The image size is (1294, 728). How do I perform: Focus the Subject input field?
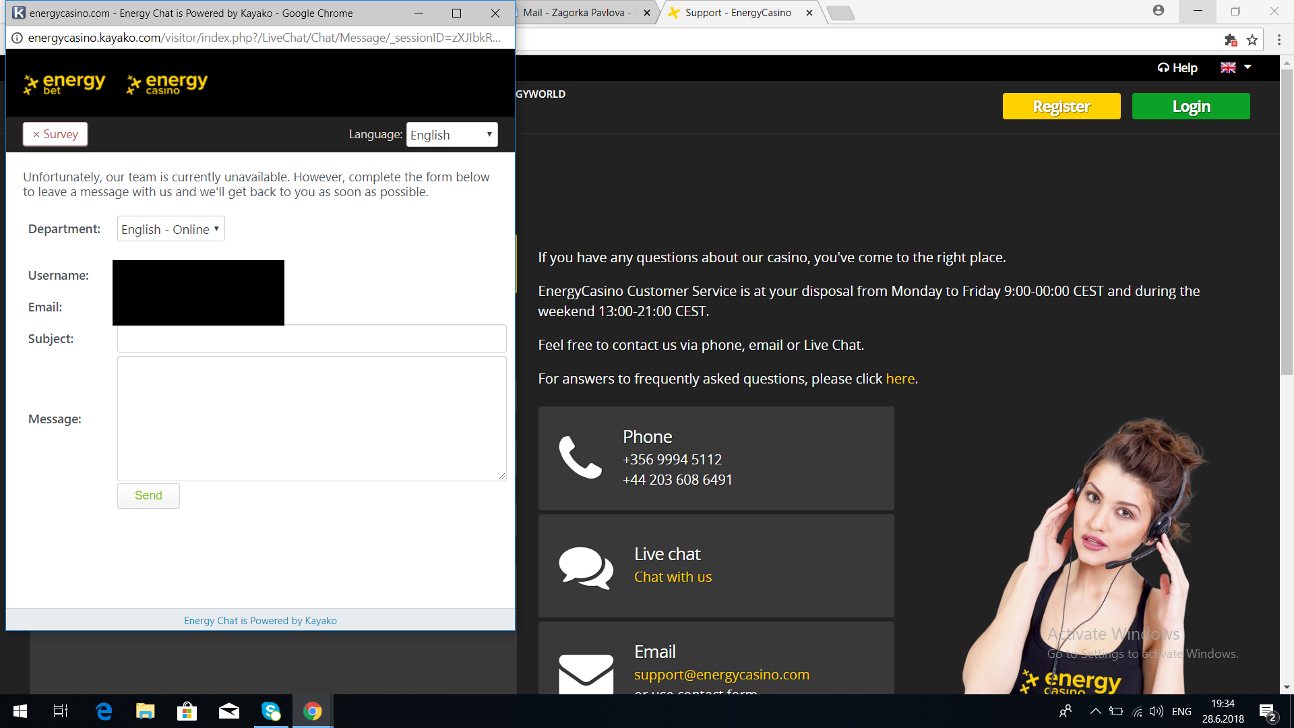point(312,338)
